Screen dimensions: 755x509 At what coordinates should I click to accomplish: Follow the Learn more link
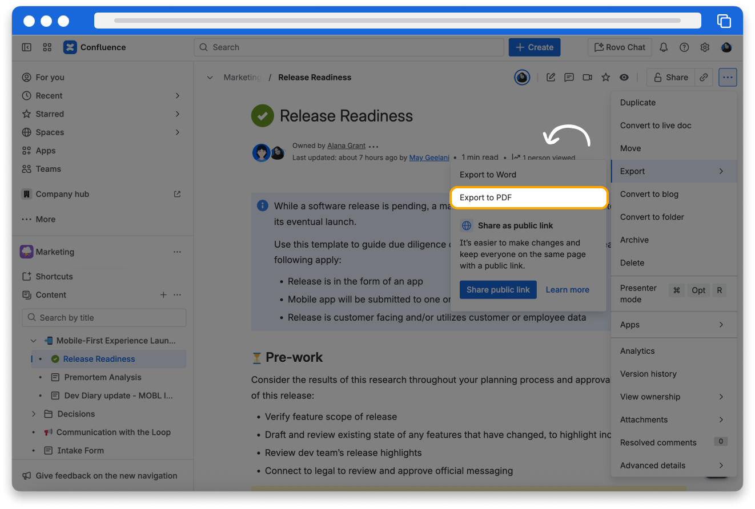tap(567, 290)
